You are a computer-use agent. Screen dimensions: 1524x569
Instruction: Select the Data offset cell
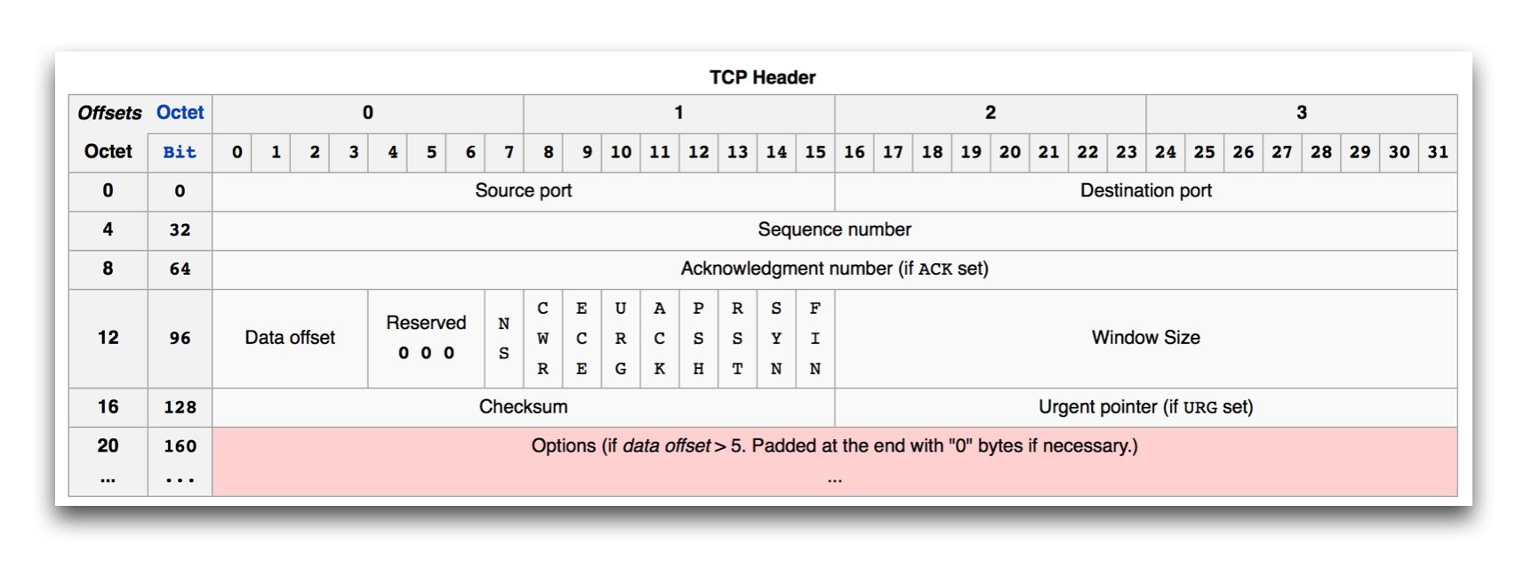(x=290, y=339)
